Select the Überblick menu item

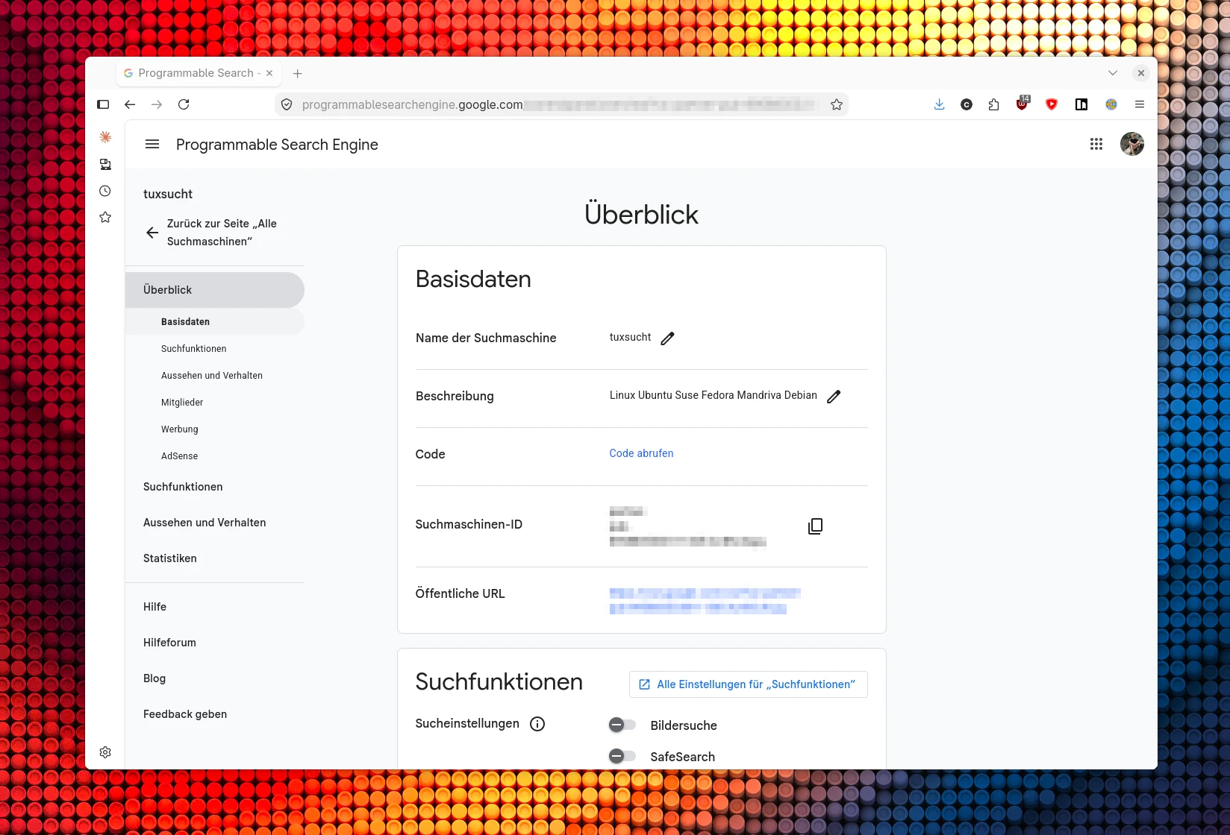[x=215, y=290]
